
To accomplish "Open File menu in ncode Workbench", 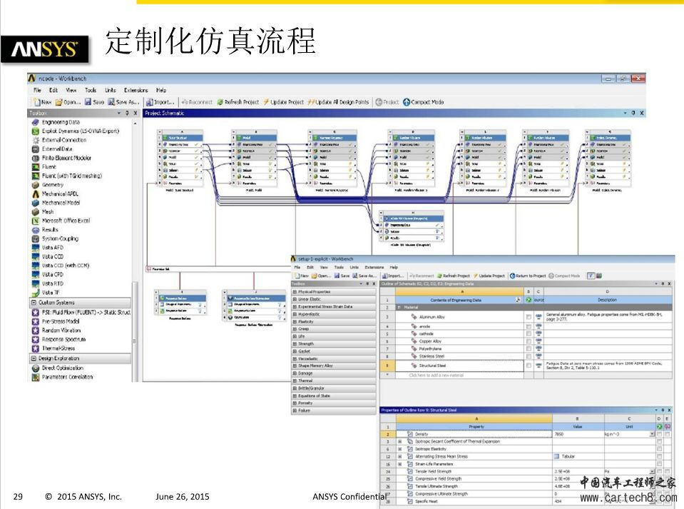I will click(x=38, y=91).
